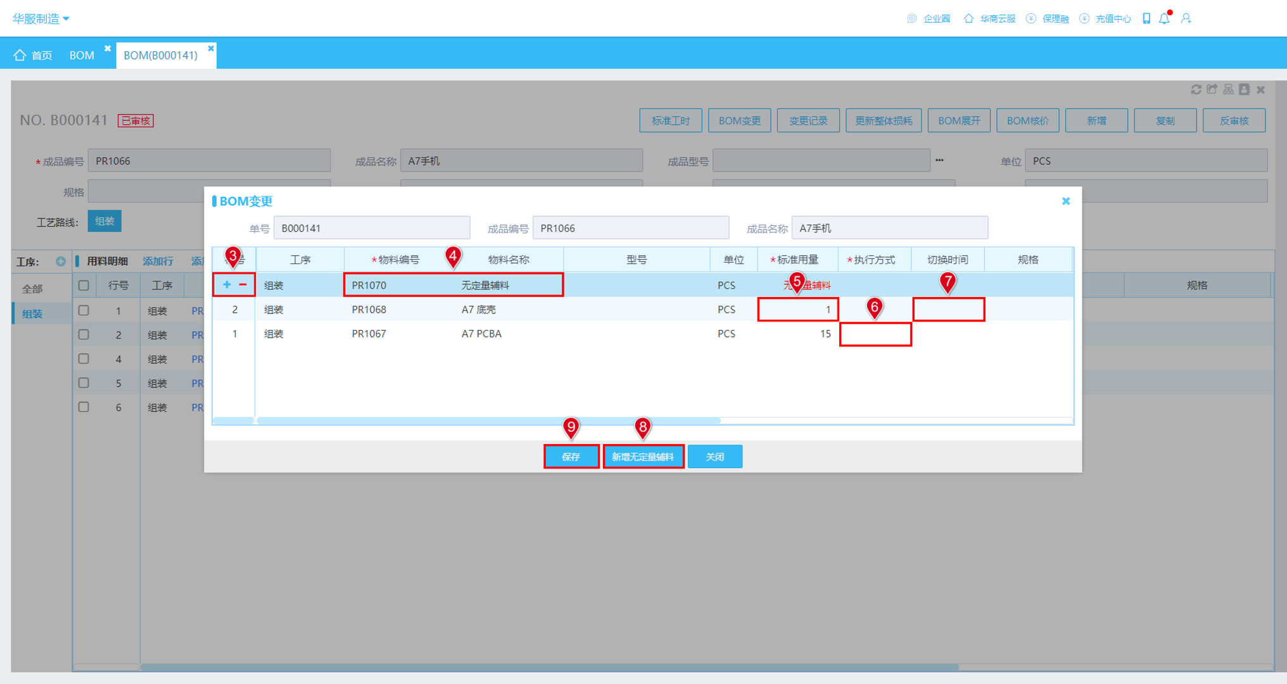Close the BOM变更 dialog with X

pos(1066,201)
